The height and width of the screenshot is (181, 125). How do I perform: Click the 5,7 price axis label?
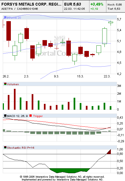click(119, 19)
